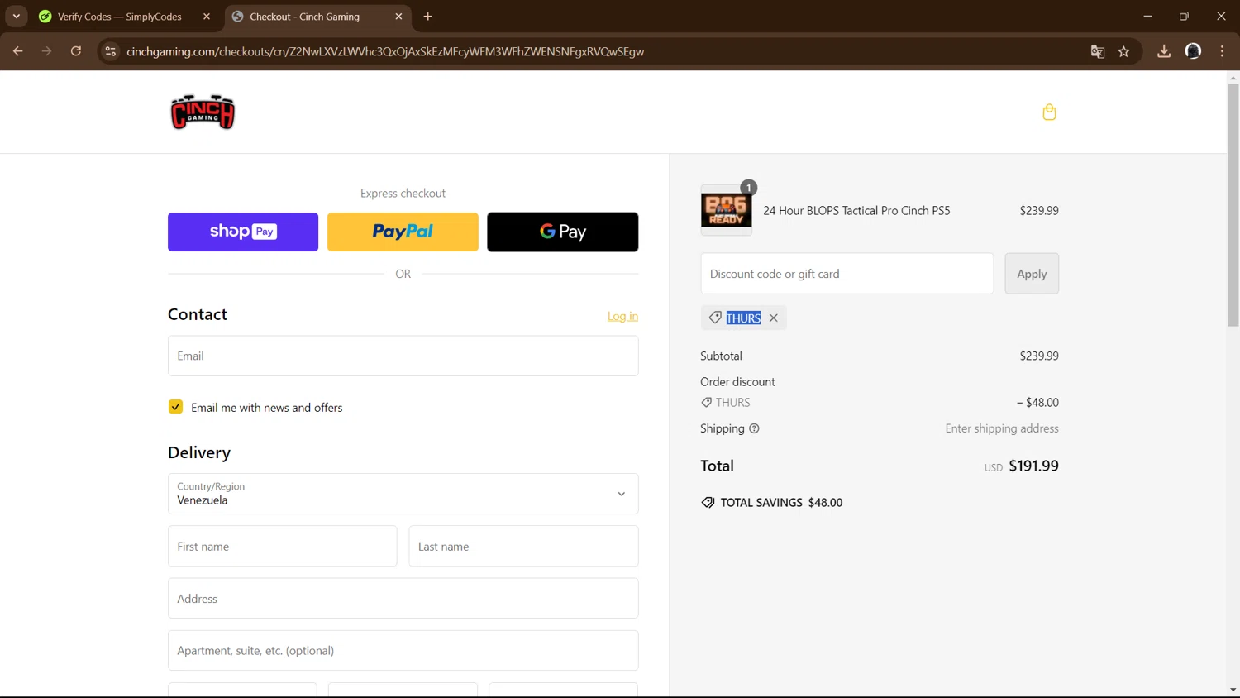Open a new browser tab

tap(427, 17)
